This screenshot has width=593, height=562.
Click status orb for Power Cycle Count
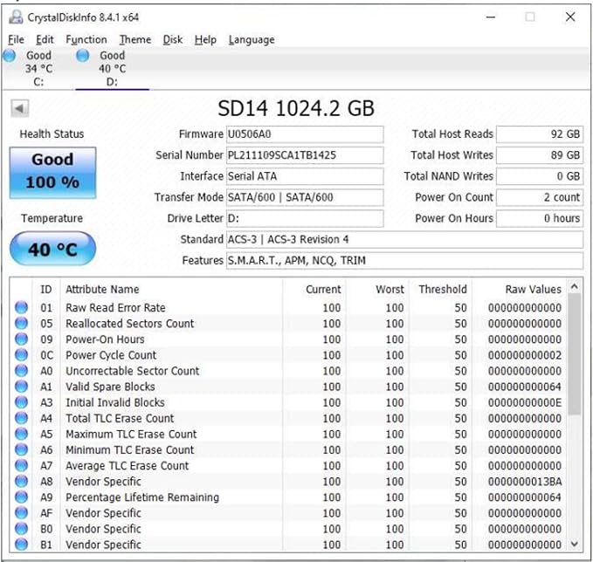pyautogui.click(x=22, y=355)
